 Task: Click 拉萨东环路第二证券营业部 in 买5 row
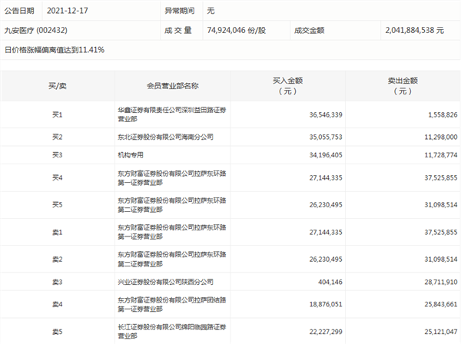172,205
